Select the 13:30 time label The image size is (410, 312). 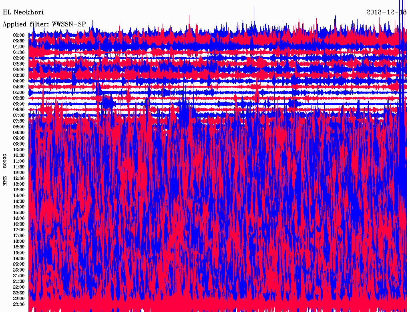(19, 190)
